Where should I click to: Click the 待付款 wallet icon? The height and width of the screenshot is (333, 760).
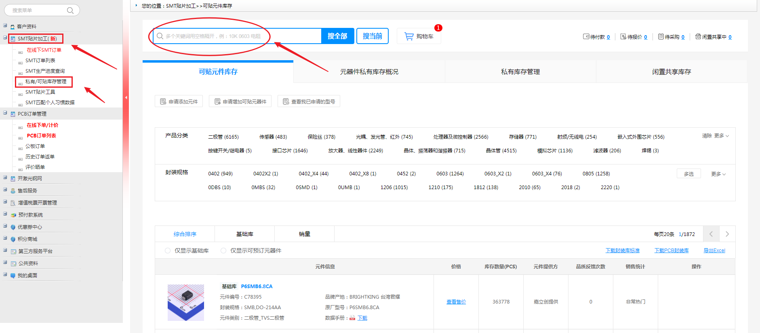586,37
